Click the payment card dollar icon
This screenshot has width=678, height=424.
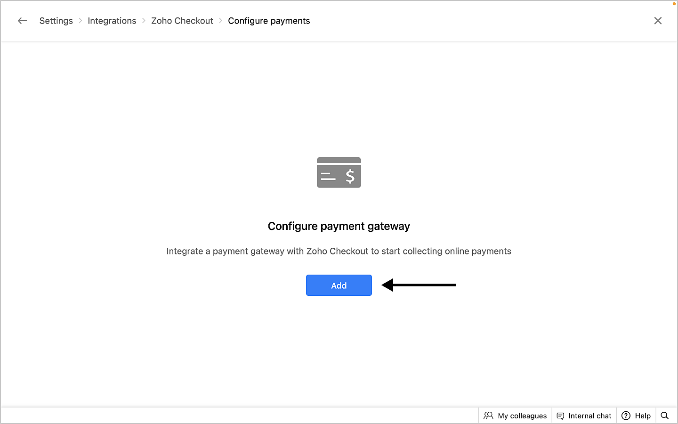[339, 172]
